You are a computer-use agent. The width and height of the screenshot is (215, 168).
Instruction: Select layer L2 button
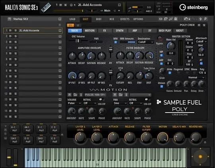pos(78,25)
